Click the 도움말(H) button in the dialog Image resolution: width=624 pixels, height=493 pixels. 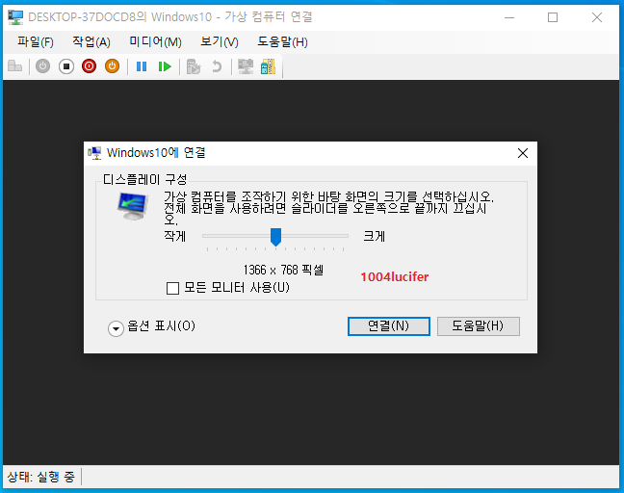click(x=479, y=326)
